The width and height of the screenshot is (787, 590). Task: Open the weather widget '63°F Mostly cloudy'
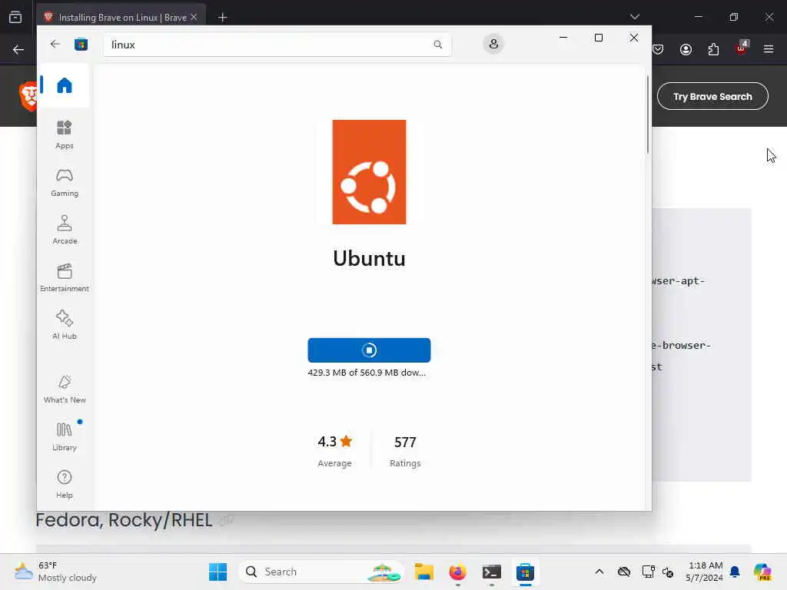coord(55,572)
